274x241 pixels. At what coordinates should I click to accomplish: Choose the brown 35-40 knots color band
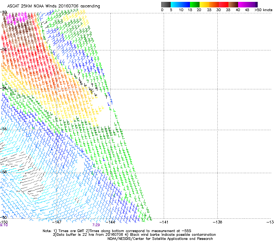[x=233, y=4]
